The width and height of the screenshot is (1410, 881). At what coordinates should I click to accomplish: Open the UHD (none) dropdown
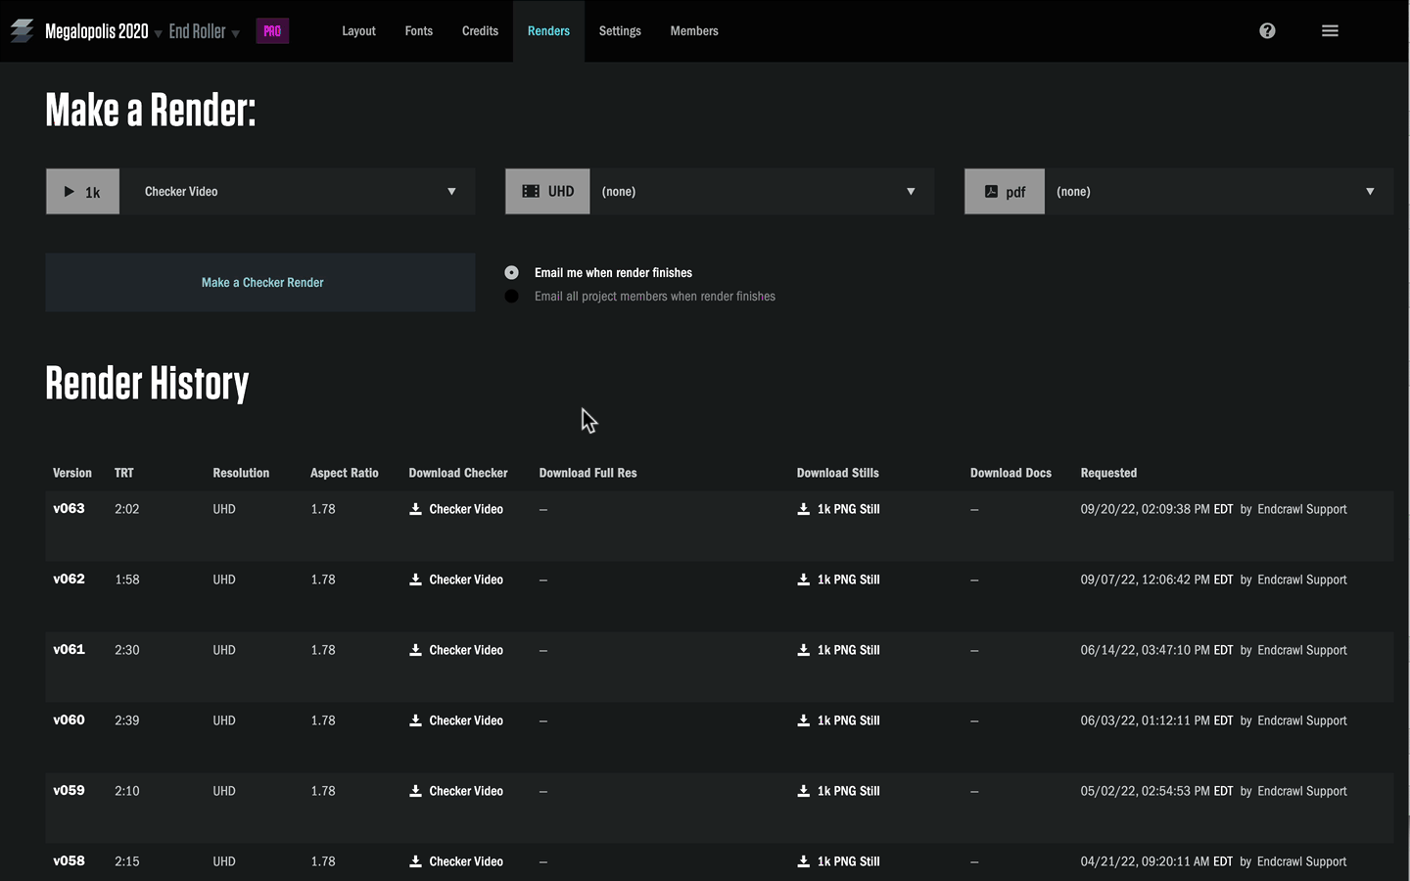click(x=762, y=192)
